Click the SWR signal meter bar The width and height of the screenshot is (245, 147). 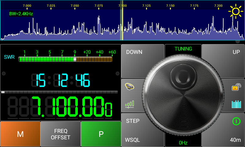[x=65, y=59]
